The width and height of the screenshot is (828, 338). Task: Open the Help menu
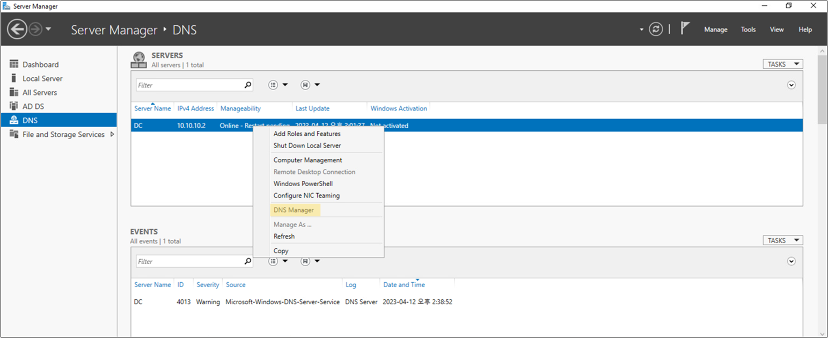coord(805,30)
